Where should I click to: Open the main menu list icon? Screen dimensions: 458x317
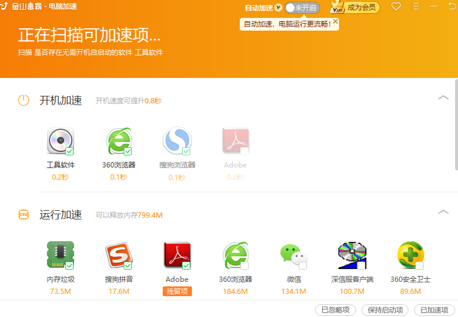tap(415, 6)
